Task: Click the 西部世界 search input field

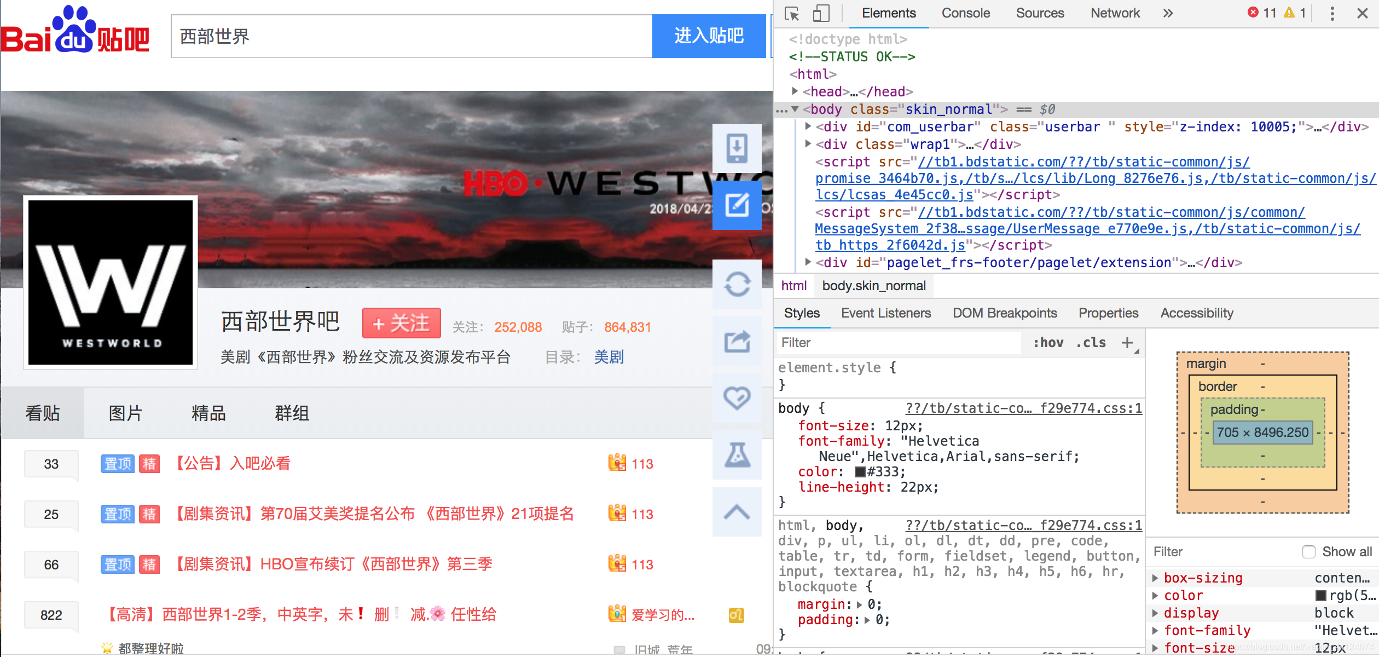Action: tap(412, 36)
